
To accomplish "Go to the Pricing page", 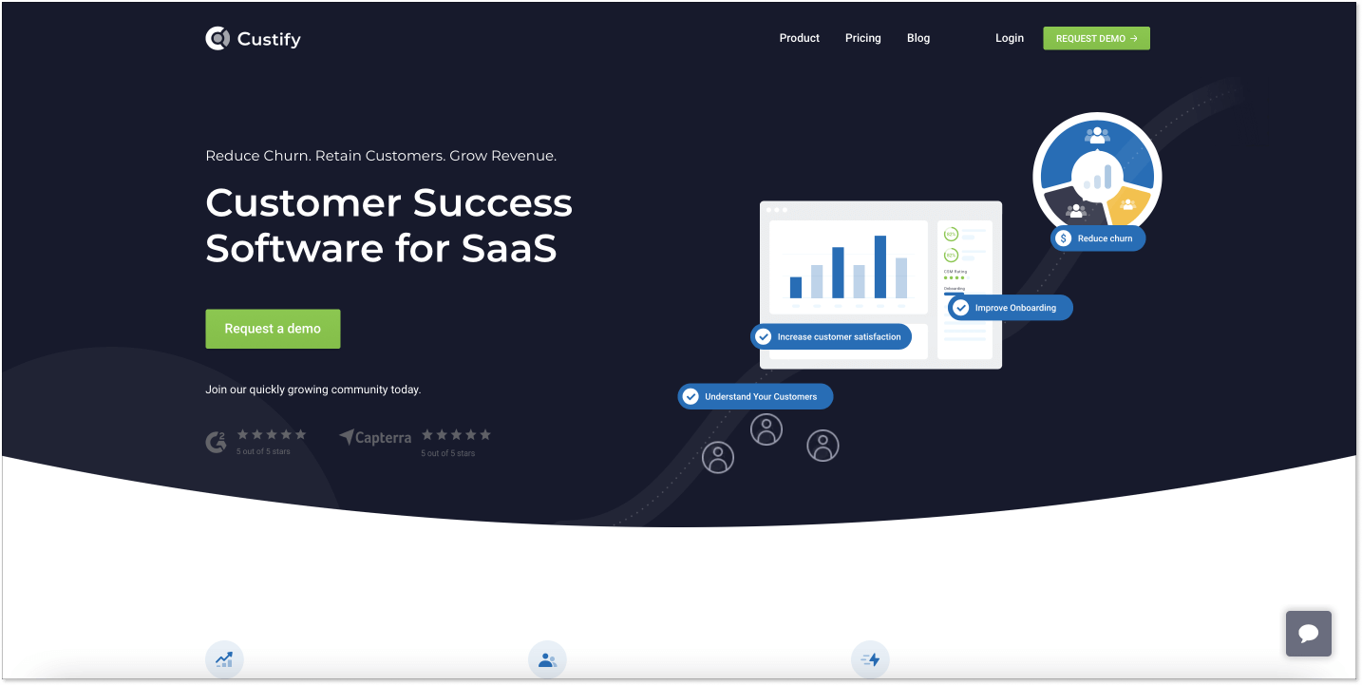I will pyautogui.click(x=862, y=38).
